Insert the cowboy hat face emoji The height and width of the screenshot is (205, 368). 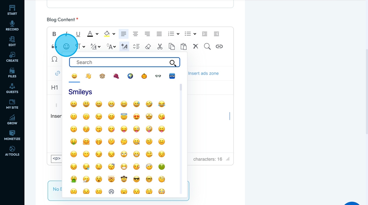124,179
